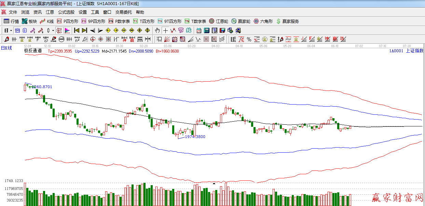Click the P四方形 button

[68, 21]
